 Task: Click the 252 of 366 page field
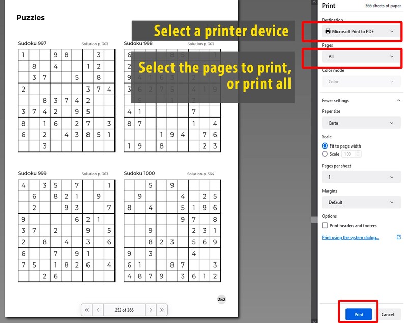pyautogui.click(x=124, y=310)
